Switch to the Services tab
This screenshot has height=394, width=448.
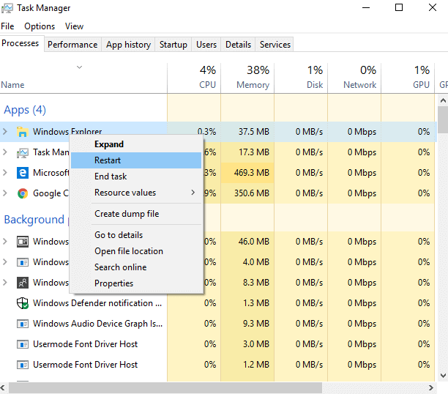click(x=275, y=45)
